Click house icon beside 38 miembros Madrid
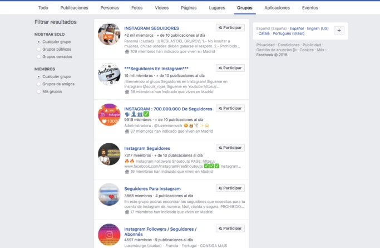 pos(127,92)
